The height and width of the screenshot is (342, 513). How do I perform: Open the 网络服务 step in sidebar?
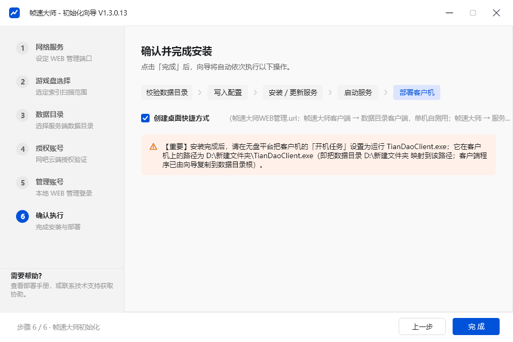point(50,47)
